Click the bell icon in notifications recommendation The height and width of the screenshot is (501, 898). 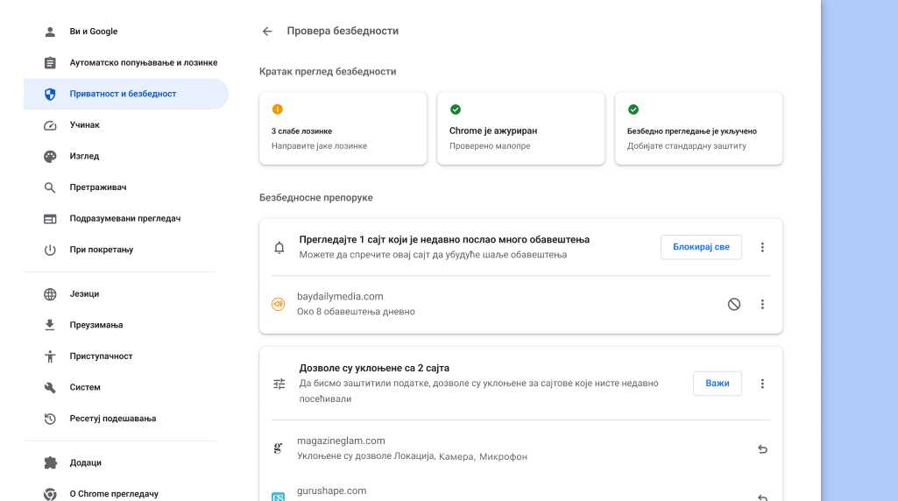(279, 247)
